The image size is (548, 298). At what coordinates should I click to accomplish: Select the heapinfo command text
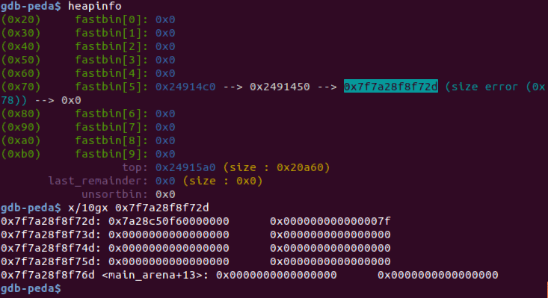95,6
